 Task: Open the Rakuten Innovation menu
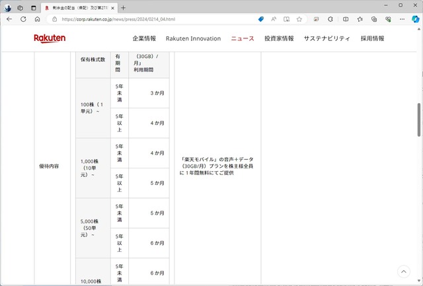coord(194,38)
